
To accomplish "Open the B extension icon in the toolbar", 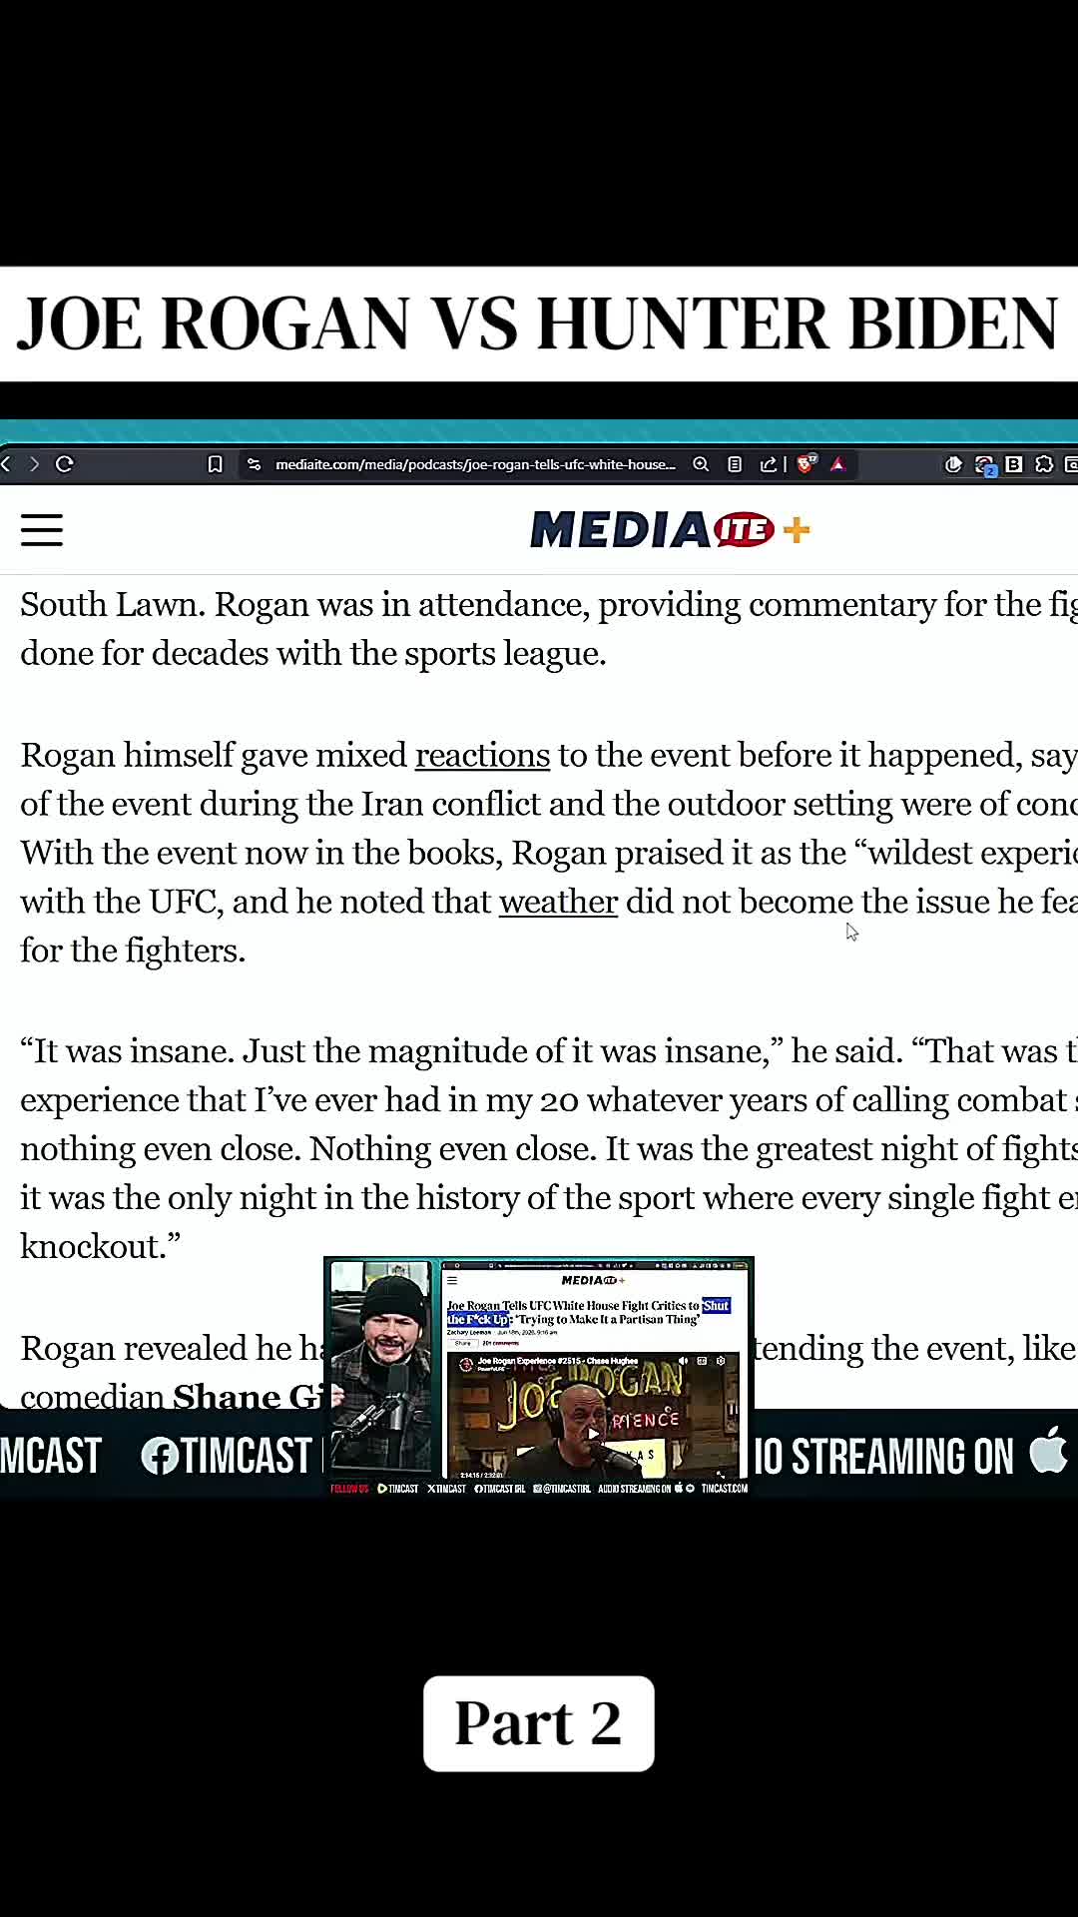I will [1014, 464].
